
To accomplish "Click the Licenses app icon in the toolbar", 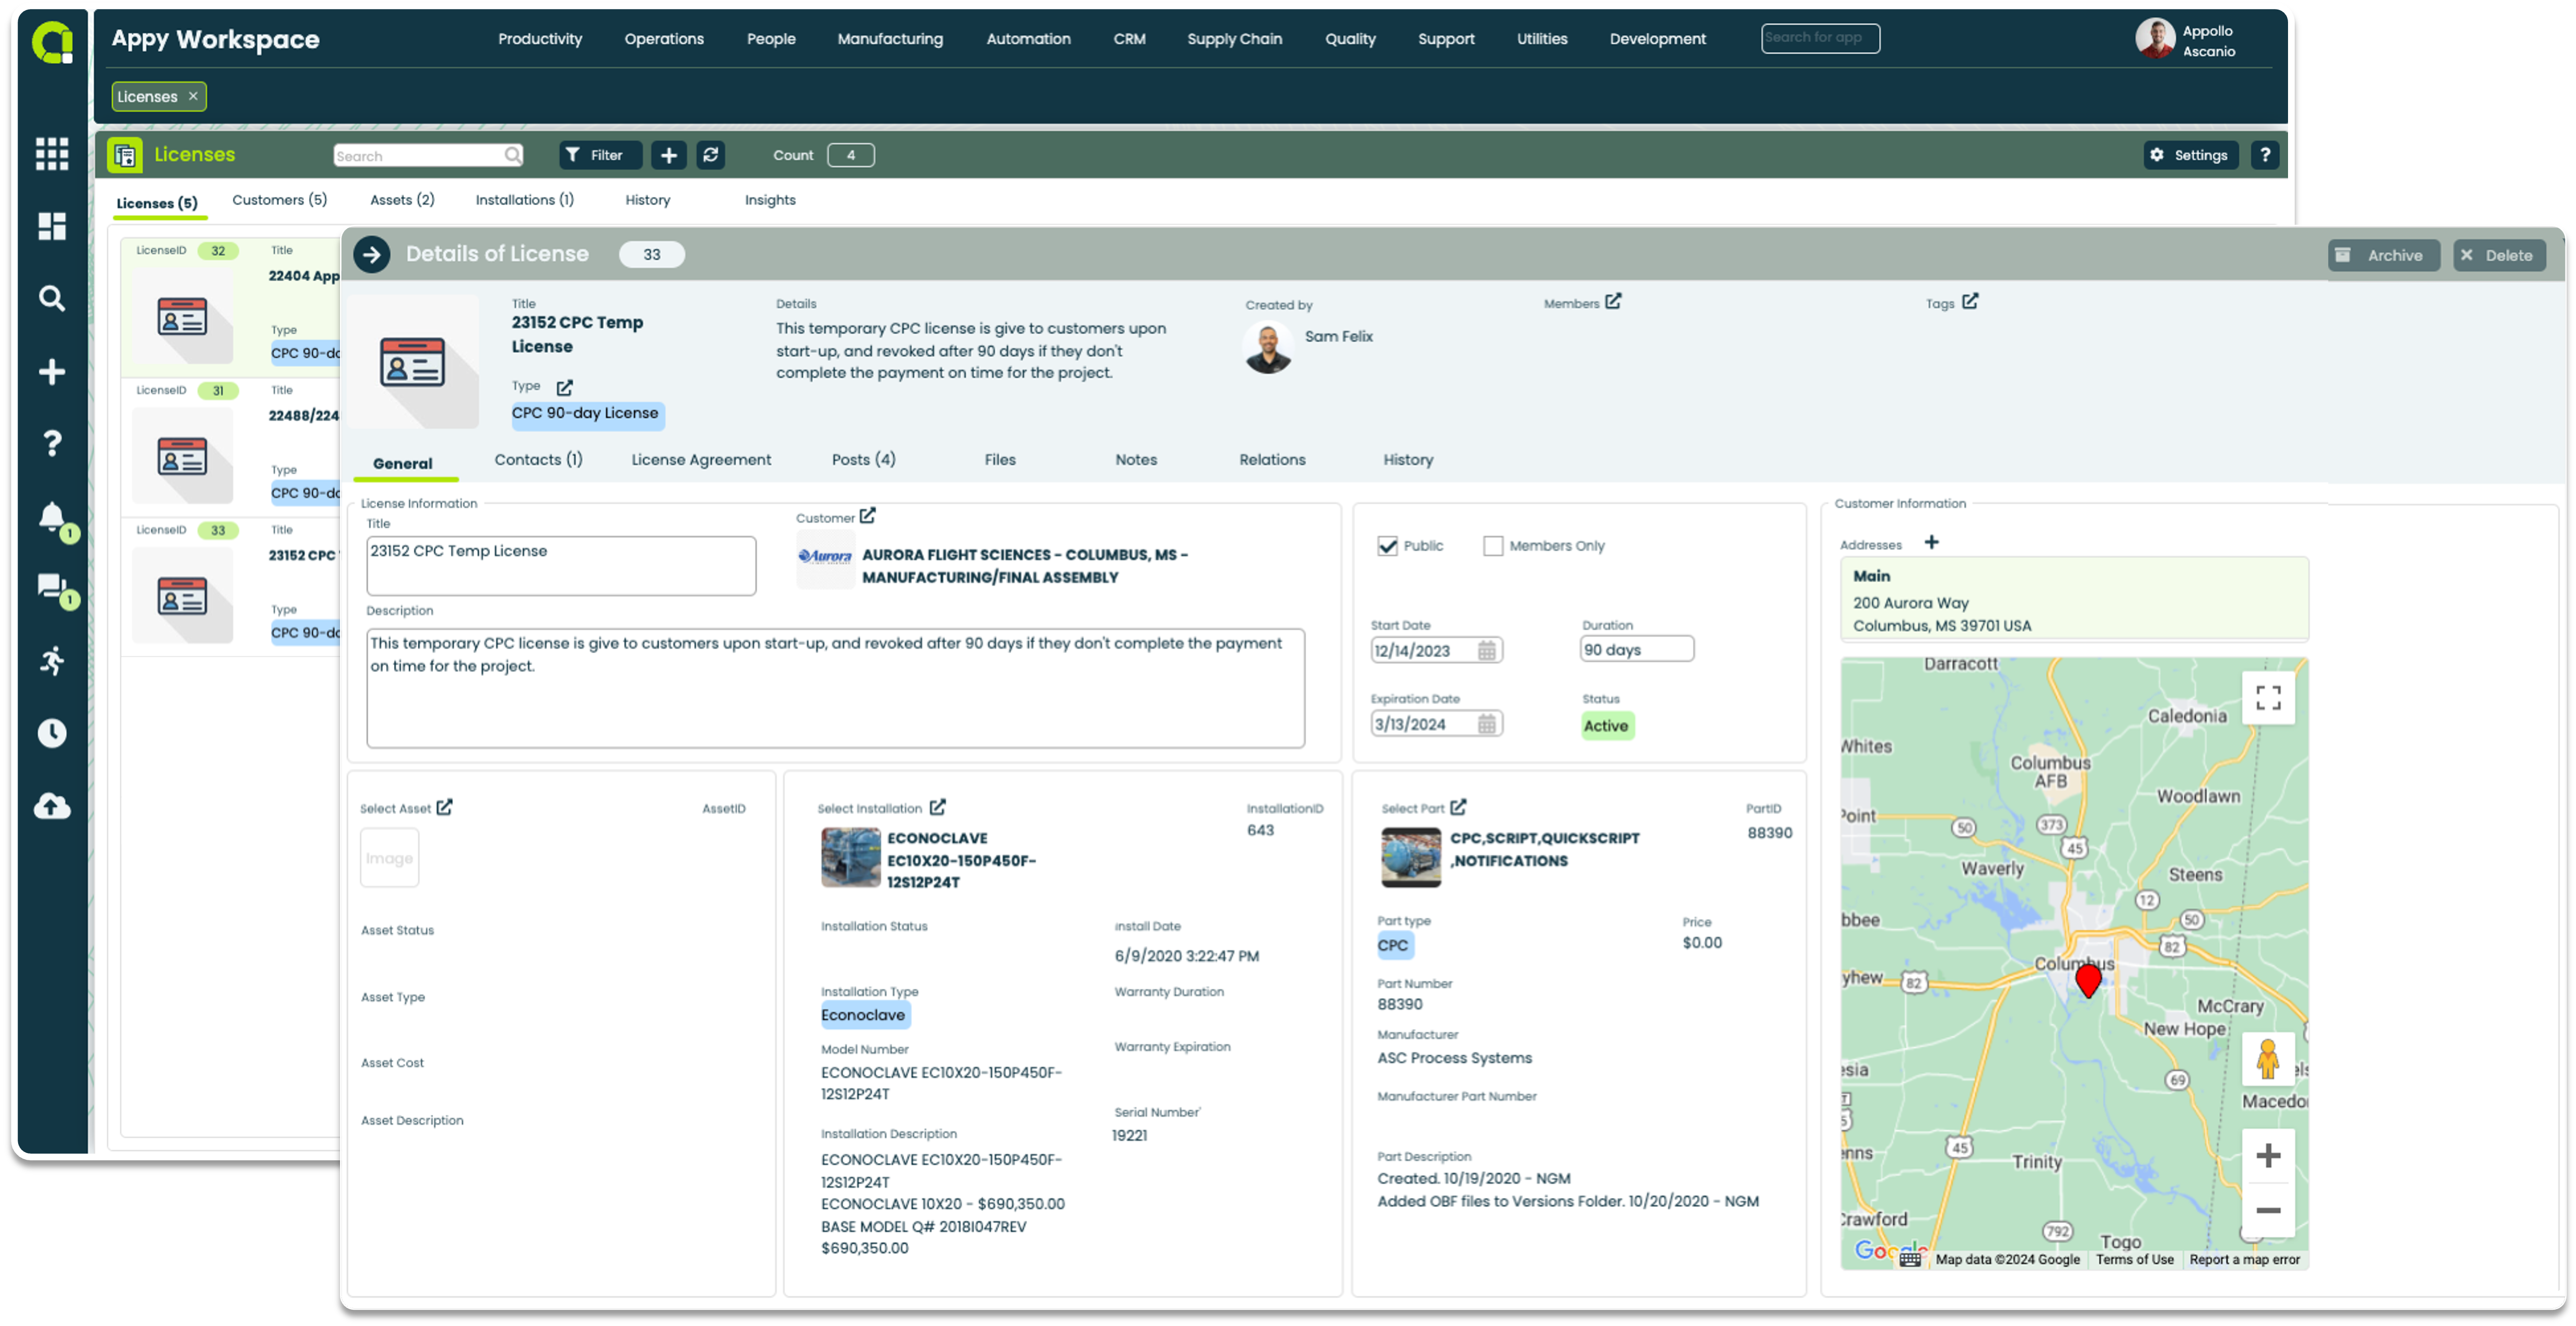I will 125,155.
